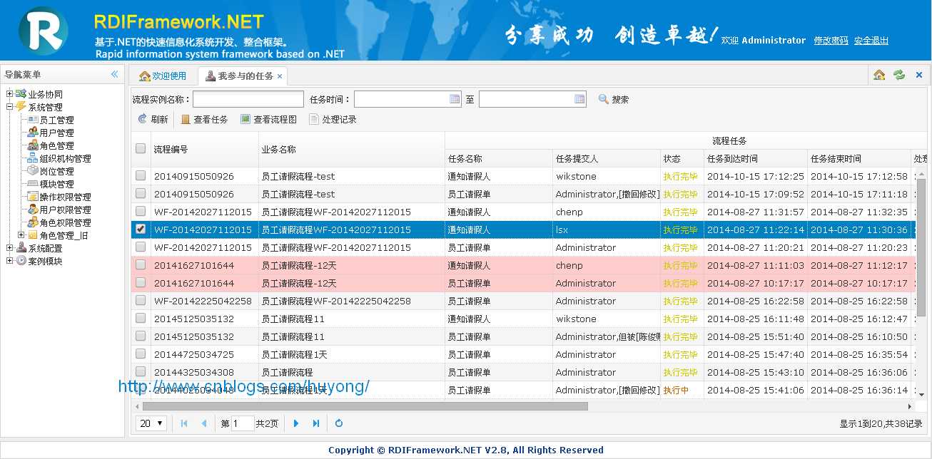
Task: Check the row numbered WF-20142225042258
Action: coord(141,300)
